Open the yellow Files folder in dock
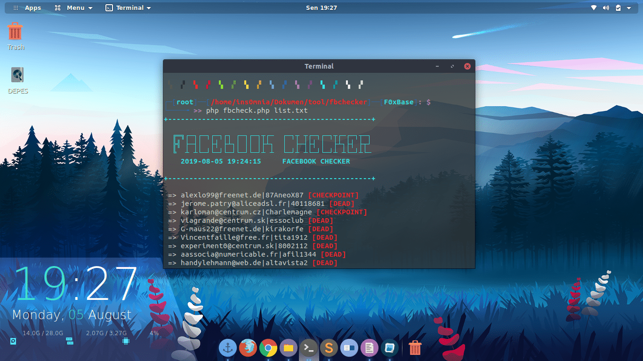The width and height of the screenshot is (643, 361). [289, 348]
